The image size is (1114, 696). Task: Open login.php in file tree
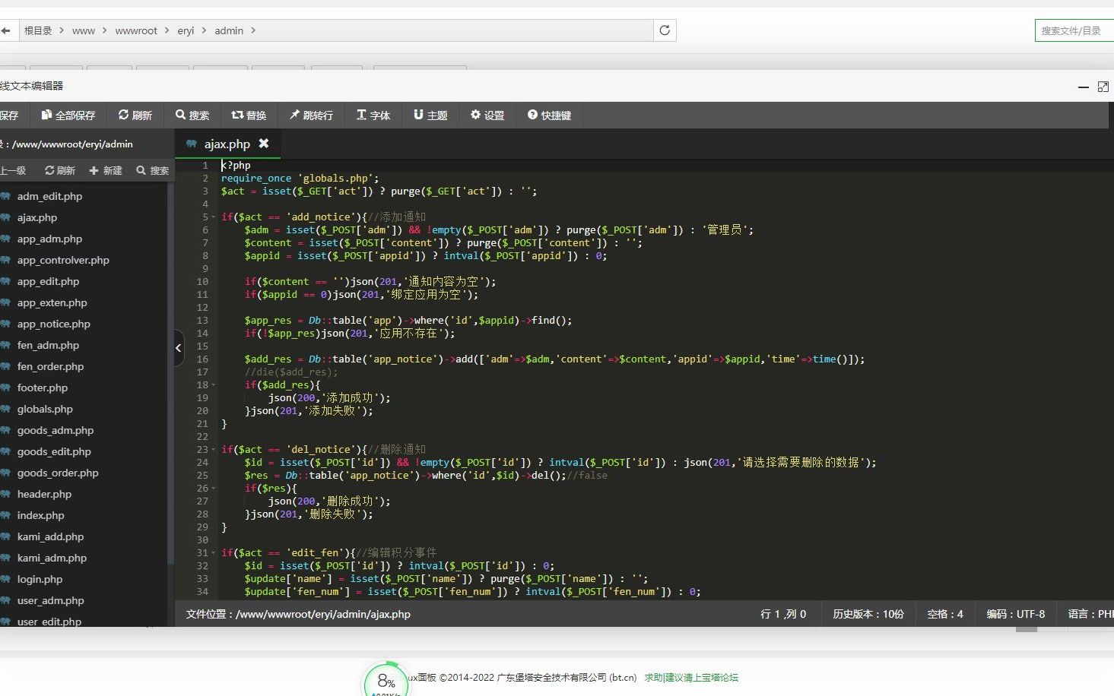[40, 579]
